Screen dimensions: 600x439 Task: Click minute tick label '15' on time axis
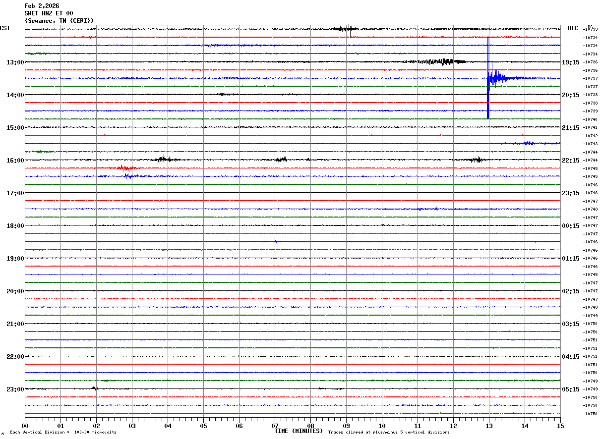click(x=560, y=426)
